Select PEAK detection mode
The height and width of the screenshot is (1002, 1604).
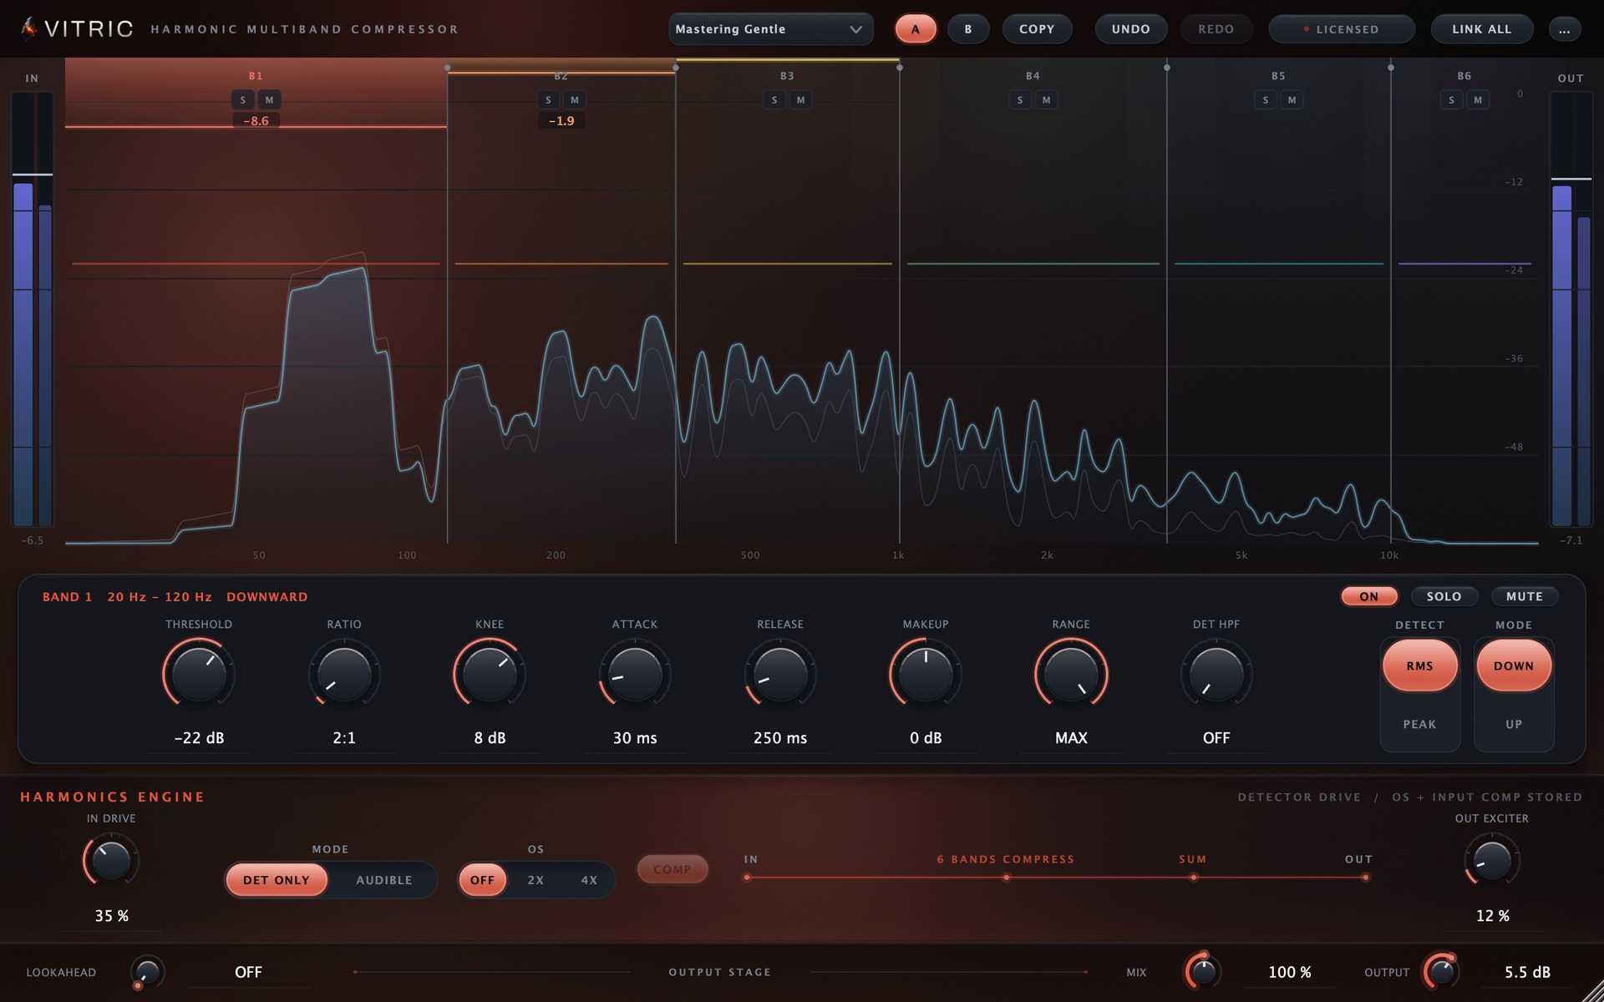[1419, 724]
